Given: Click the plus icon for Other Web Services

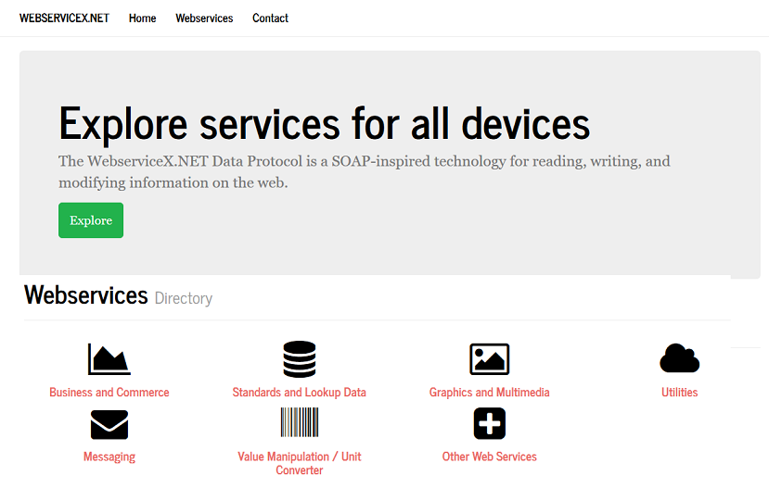Looking at the screenshot, I should [490, 423].
